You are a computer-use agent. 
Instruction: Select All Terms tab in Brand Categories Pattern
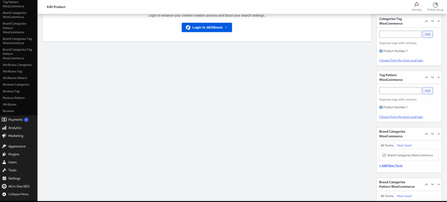(x=387, y=196)
